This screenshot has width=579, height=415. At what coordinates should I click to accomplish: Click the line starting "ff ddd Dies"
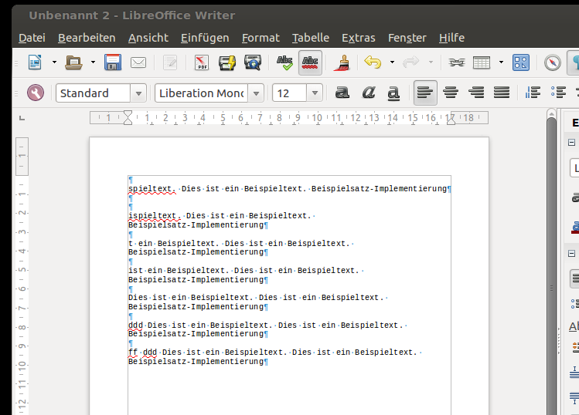point(274,352)
